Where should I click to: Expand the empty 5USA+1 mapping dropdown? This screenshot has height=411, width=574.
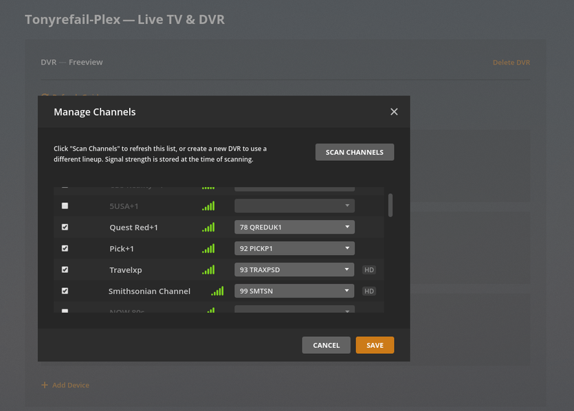(x=294, y=205)
